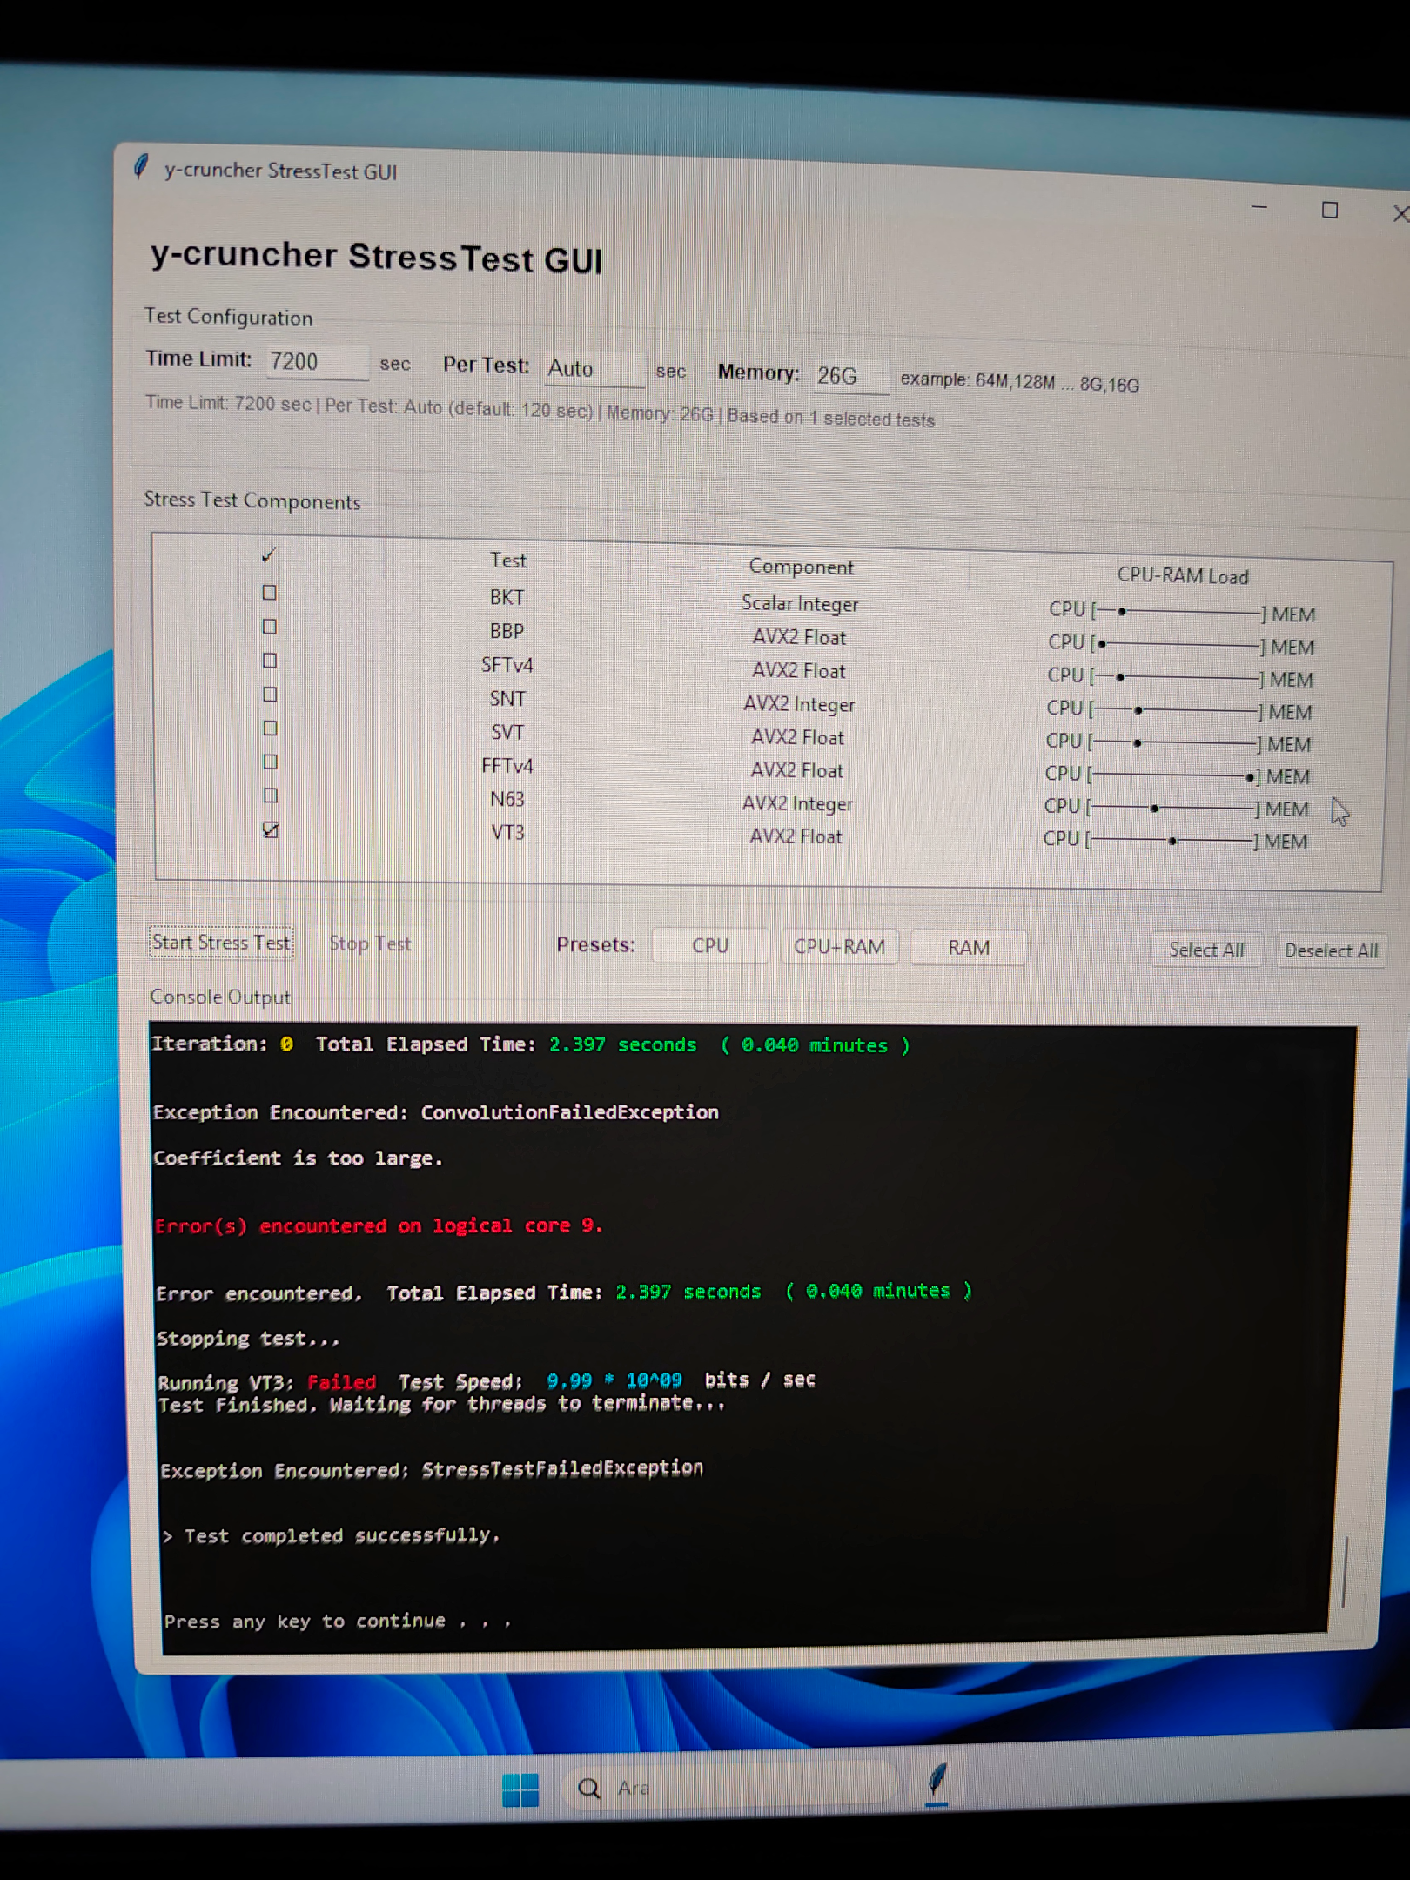Click the console output scrollbar
Screen dimensions: 1410x1880
[x=1345, y=1572]
